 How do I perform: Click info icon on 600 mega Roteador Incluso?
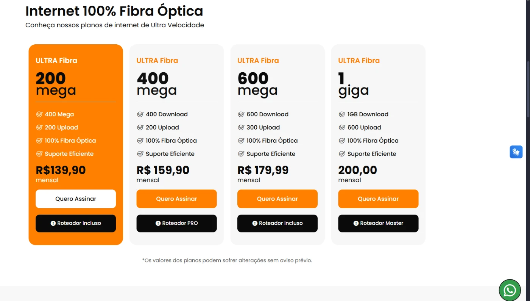point(255,223)
